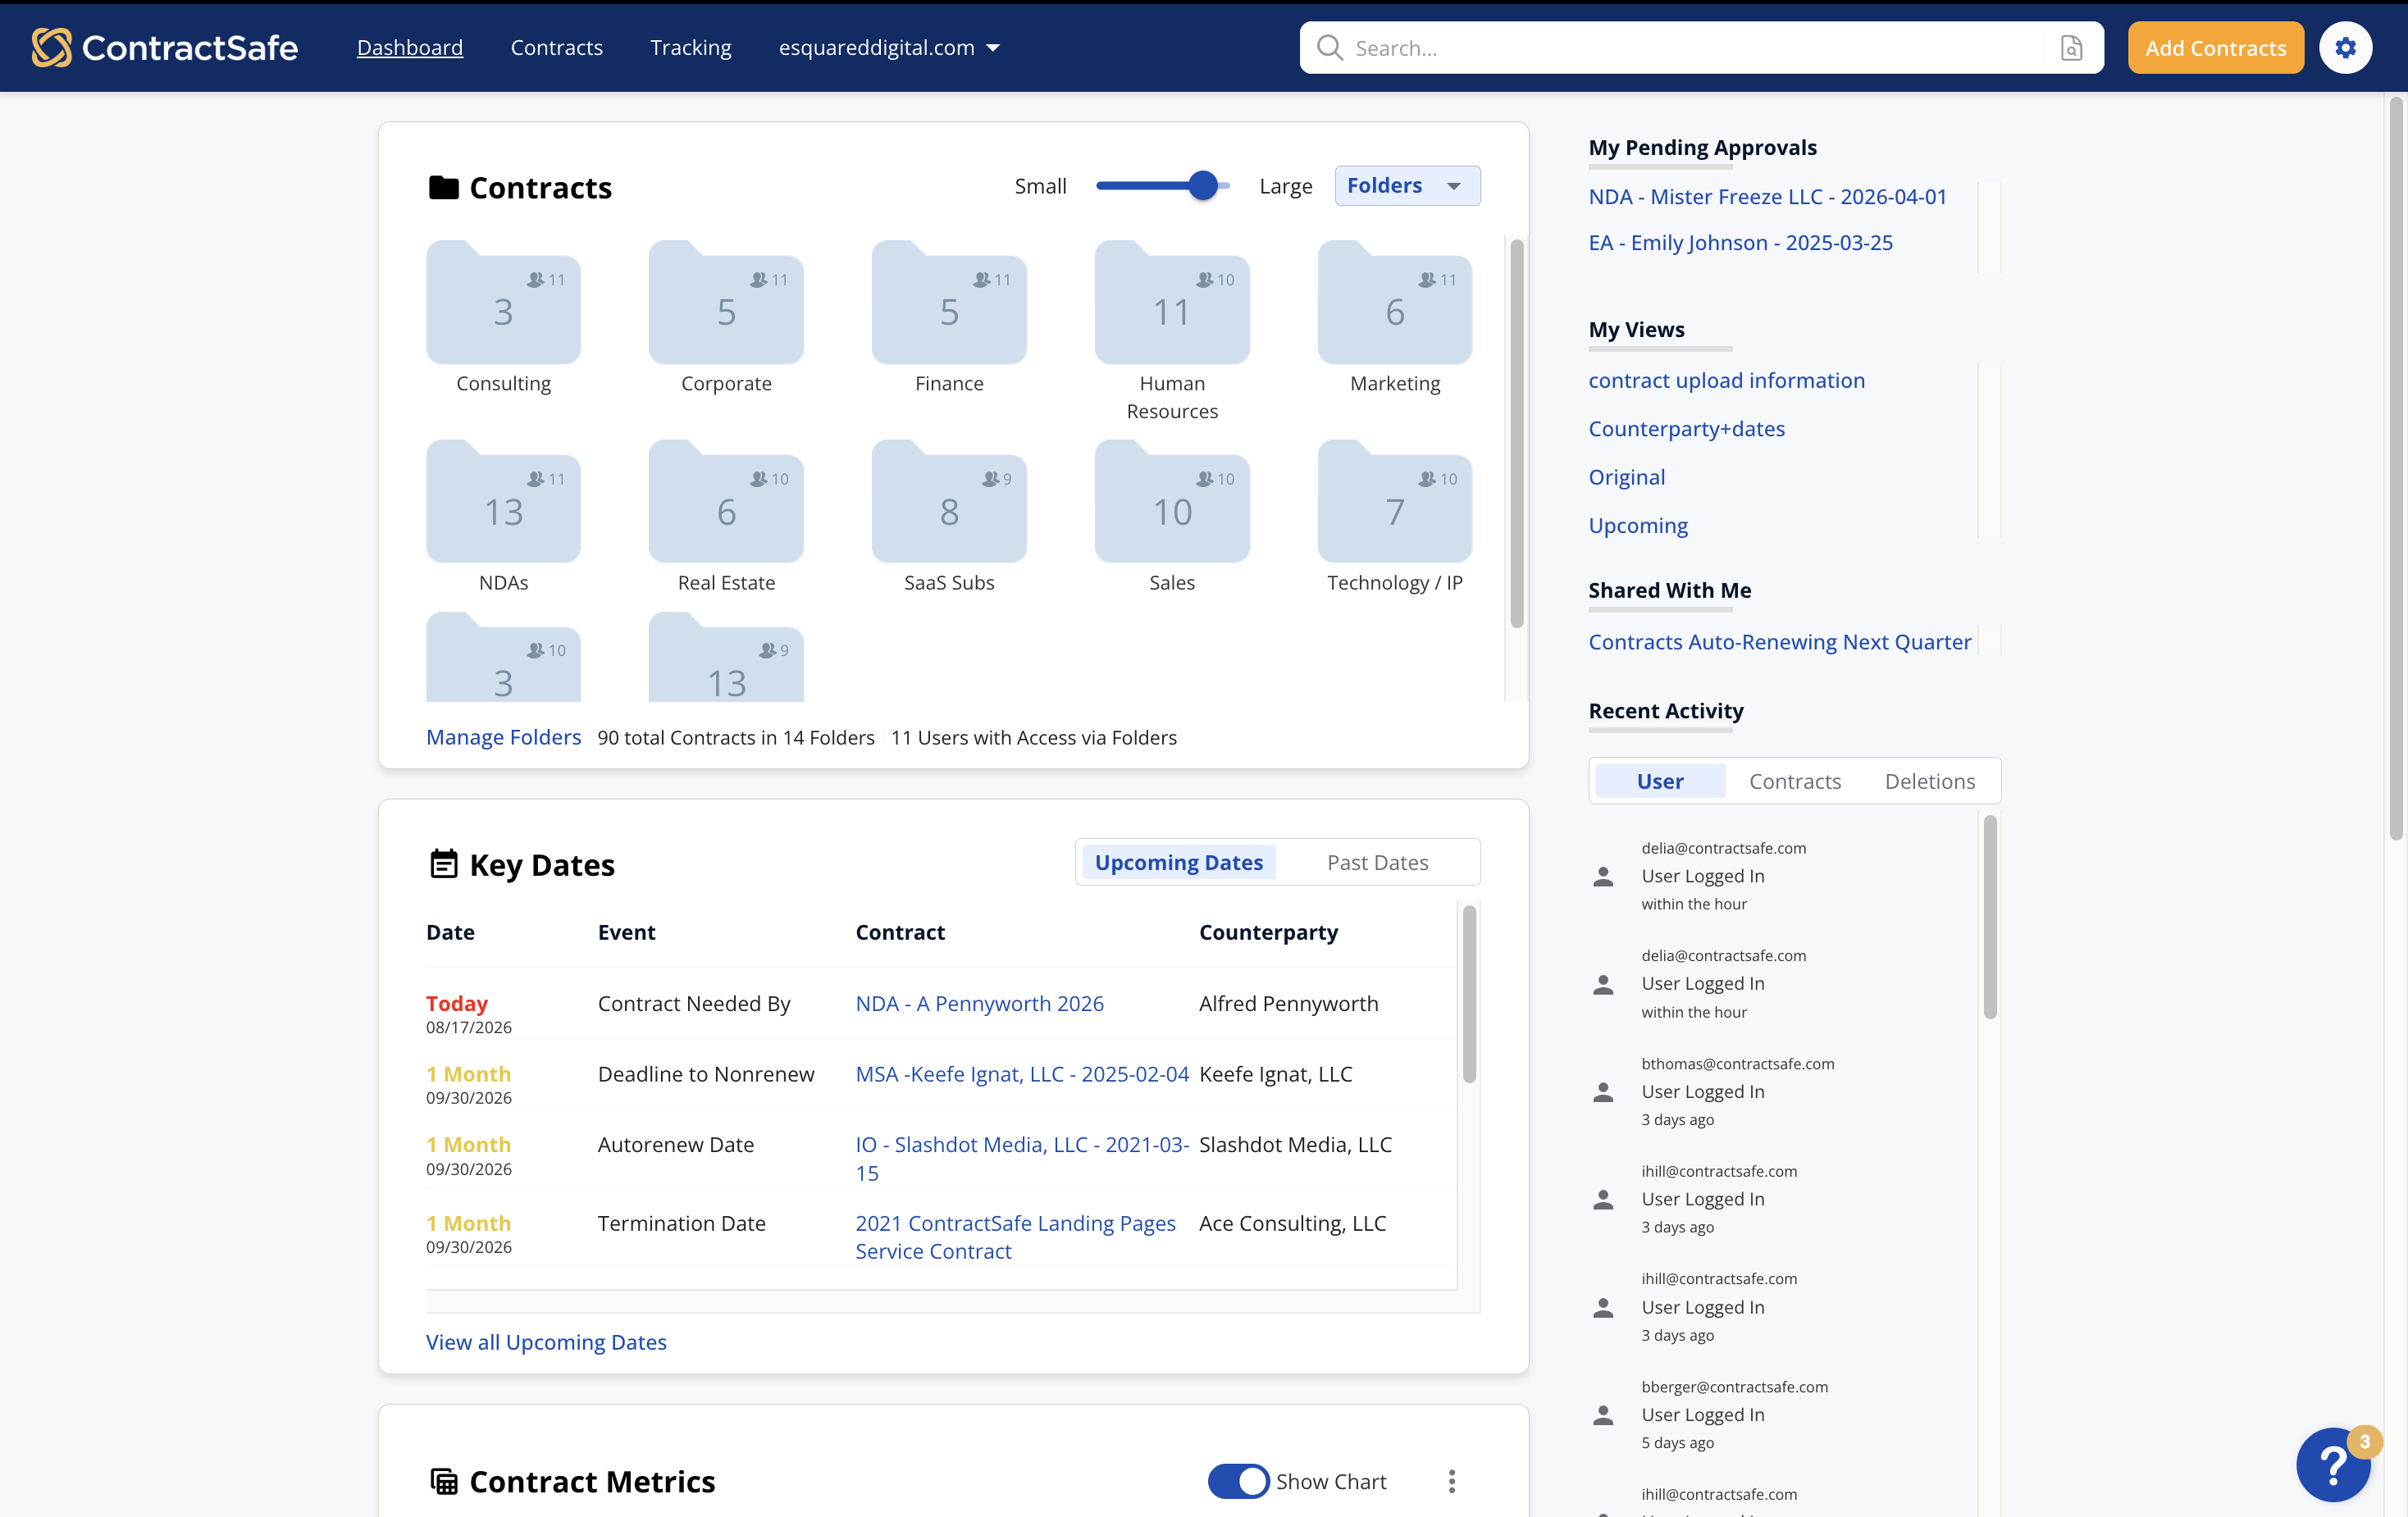Select the Deletions activity tab
This screenshot has width=2408, height=1517.
[1930, 781]
